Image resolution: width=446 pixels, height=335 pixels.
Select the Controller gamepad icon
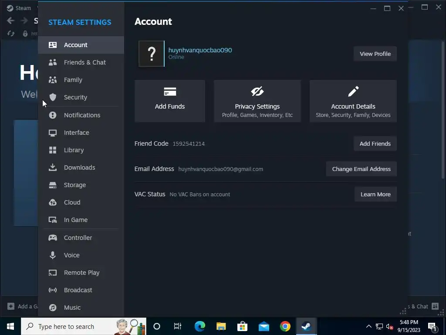[x=53, y=238]
